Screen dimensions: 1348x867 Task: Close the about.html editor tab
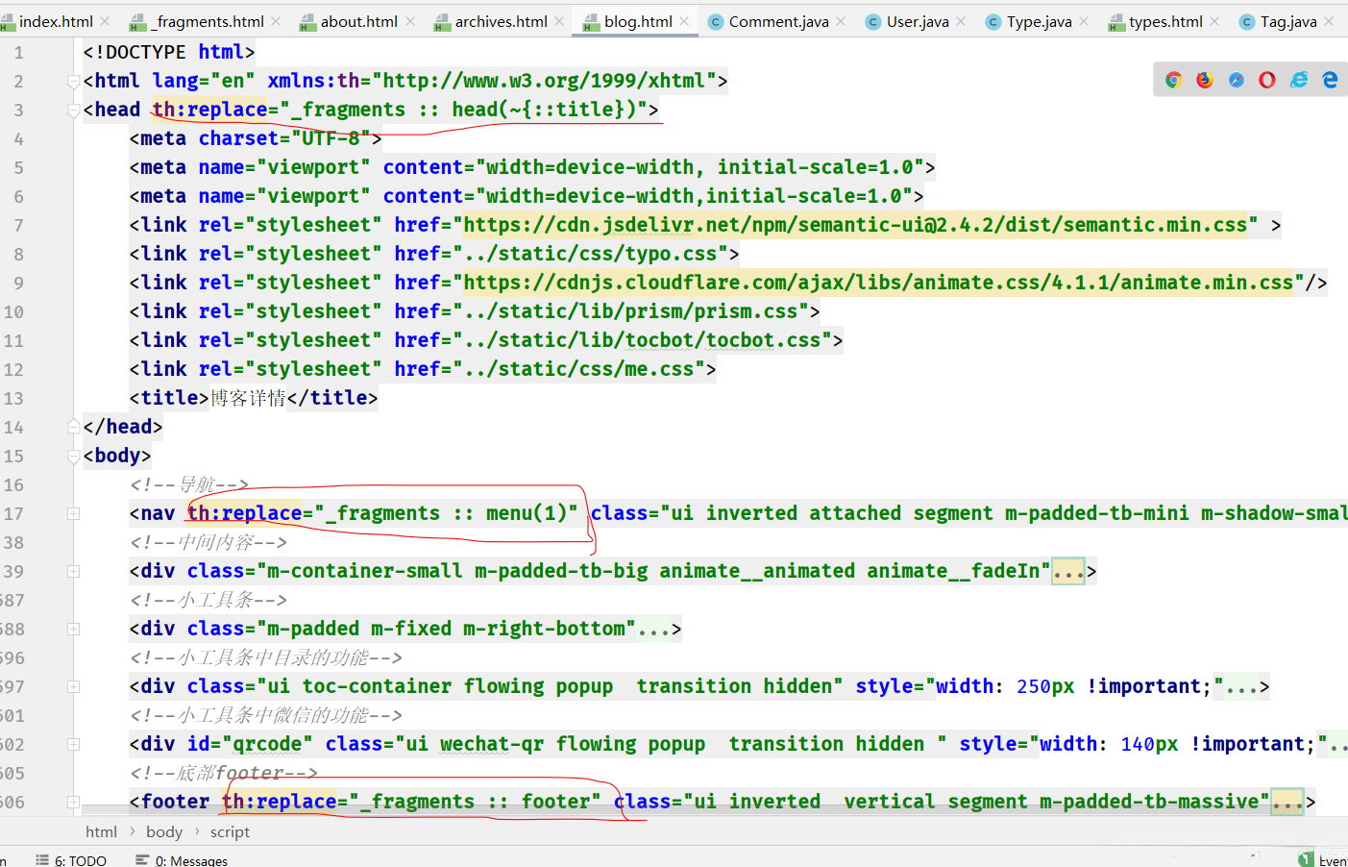410,21
